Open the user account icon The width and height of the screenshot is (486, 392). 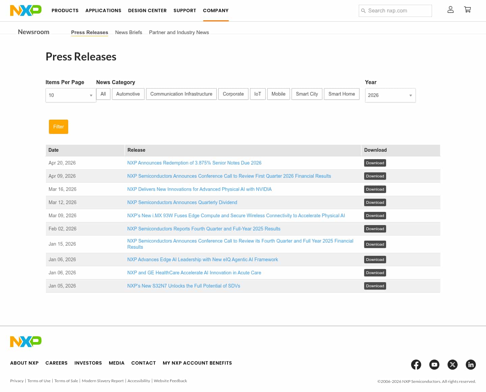click(x=451, y=10)
